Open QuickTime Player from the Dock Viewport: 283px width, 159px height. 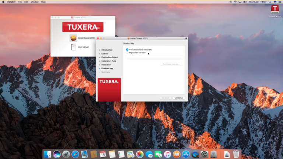tap(195, 154)
